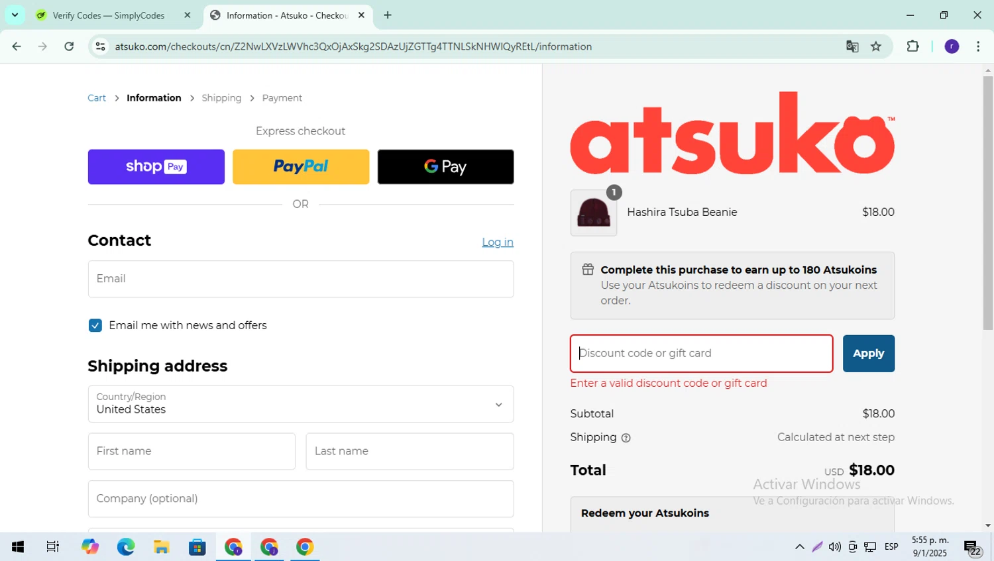This screenshot has height=561, width=994.
Task: Check out with Google Pay button
Action: pyautogui.click(x=445, y=167)
